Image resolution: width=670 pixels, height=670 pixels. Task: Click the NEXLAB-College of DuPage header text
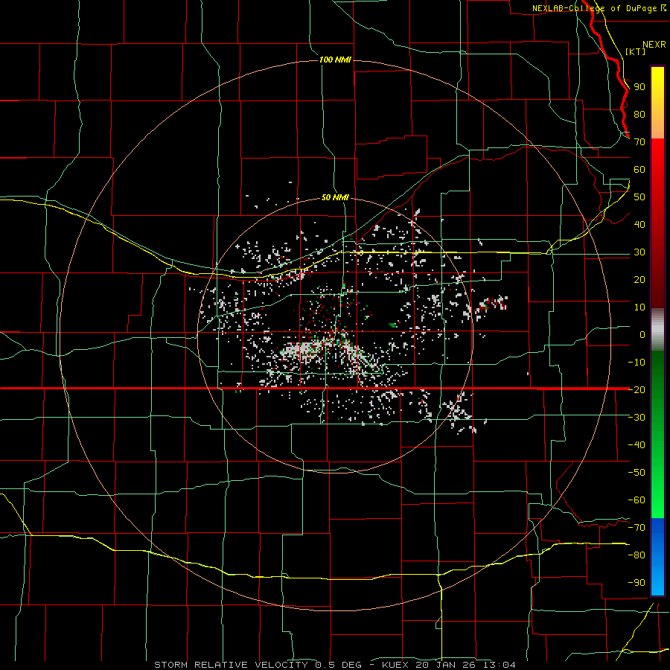(x=594, y=8)
